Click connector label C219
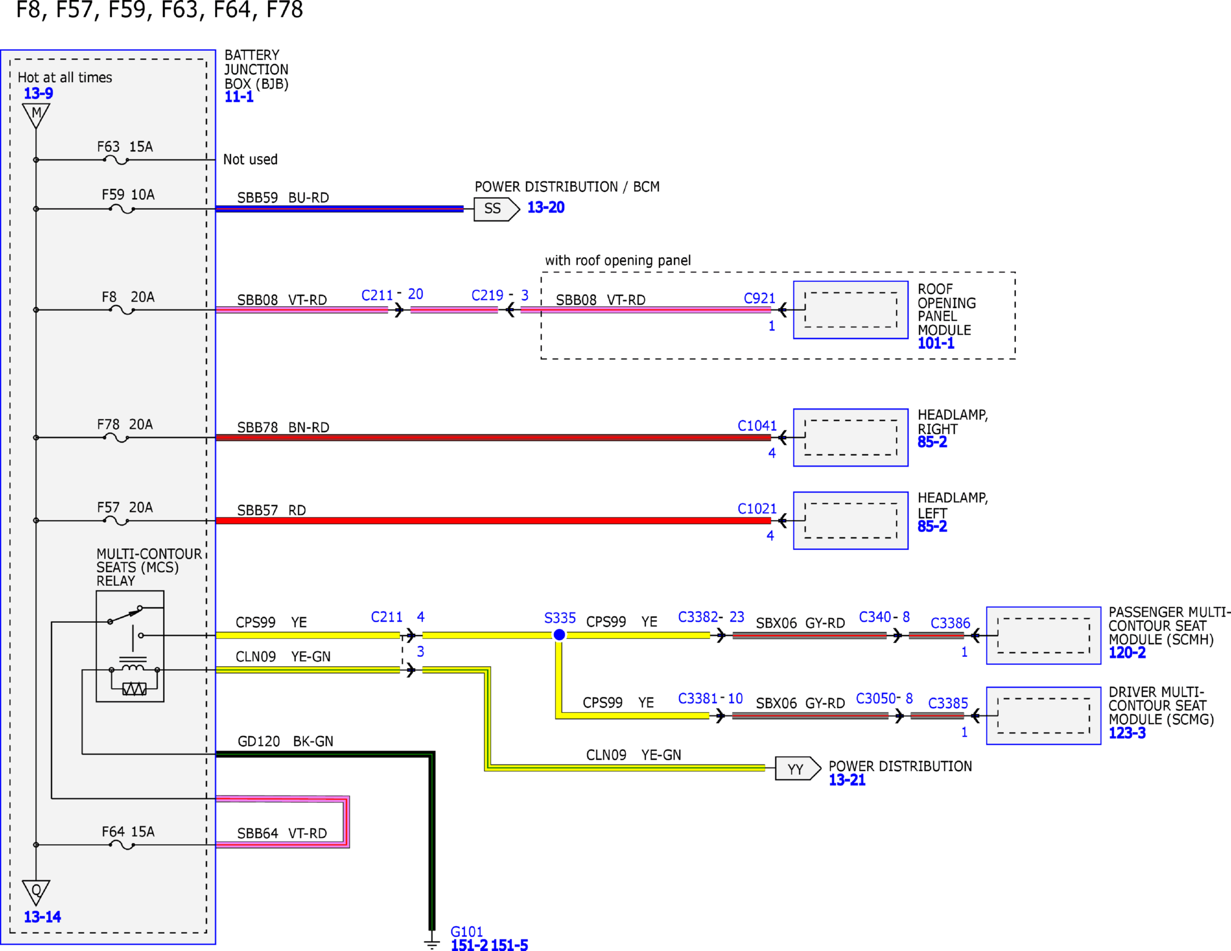This screenshot has height=951, width=1231. coord(488,295)
